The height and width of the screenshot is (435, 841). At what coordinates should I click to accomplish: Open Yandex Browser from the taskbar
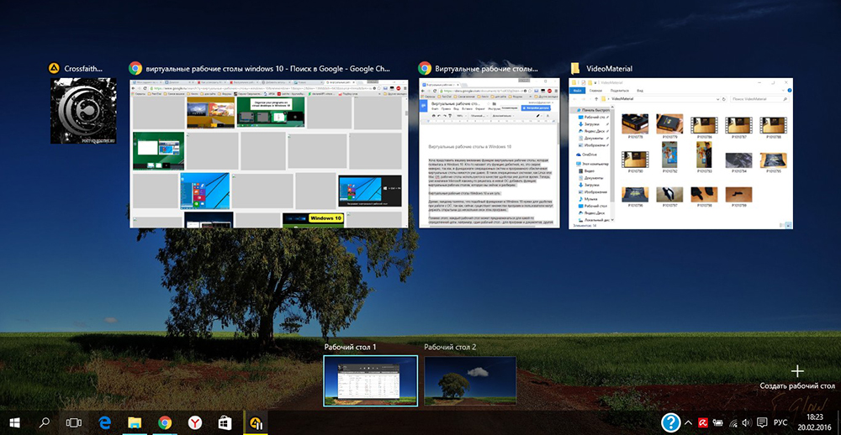194,422
